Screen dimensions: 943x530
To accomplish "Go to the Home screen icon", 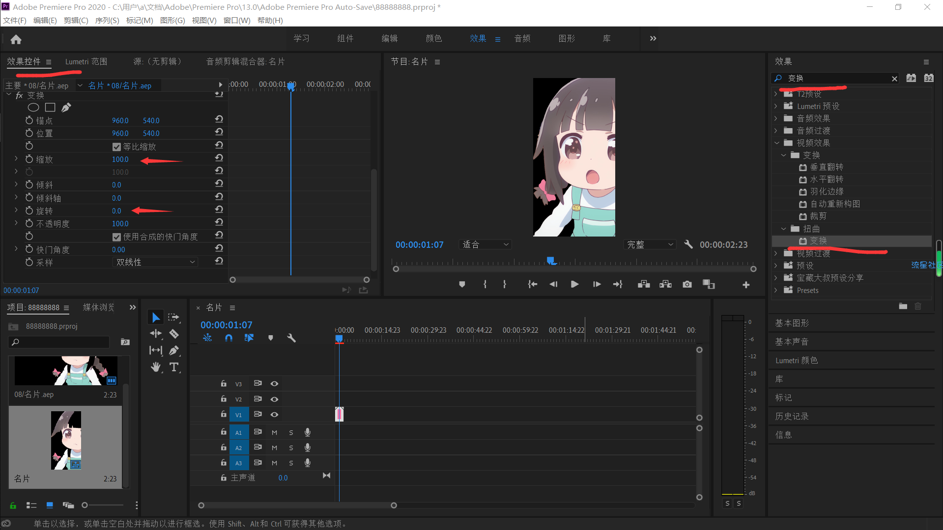I will pyautogui.click(x=16, y=39).
